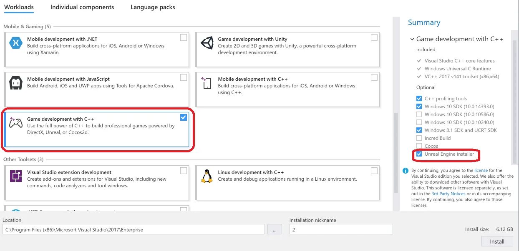Click the Unity game development icon
Viewport: 519px width, 251px height.
[207, 43]
